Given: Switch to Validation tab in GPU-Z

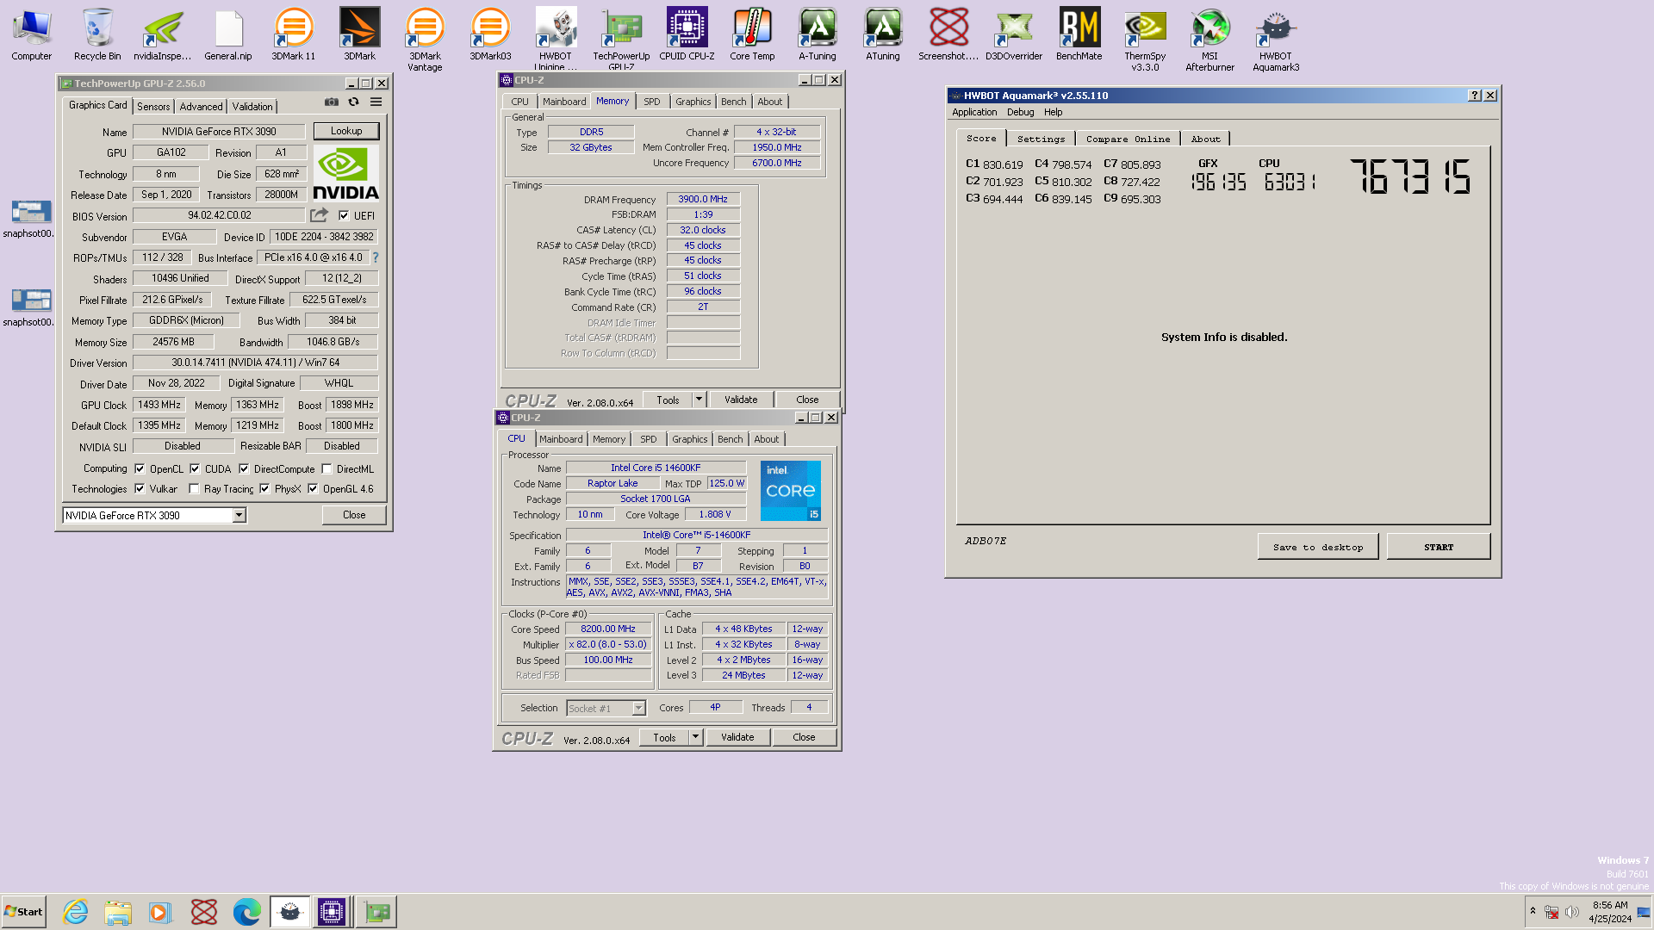Looking at the screenshot, I should pos(252,107).
